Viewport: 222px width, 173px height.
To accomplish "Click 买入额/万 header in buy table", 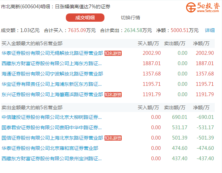I will click(x=148, y=43).
